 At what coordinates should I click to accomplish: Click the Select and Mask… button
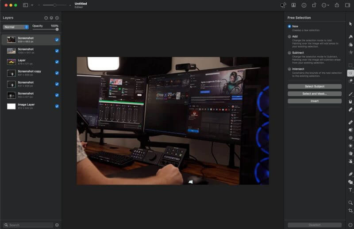click(x=315, y=94)
